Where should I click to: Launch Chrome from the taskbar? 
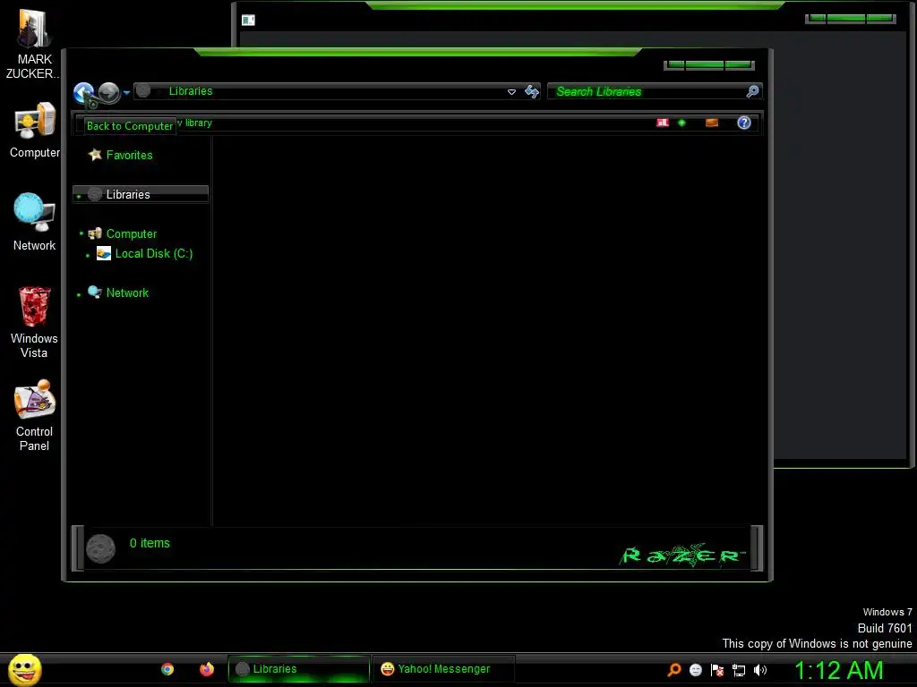click(x=167, y=669)
